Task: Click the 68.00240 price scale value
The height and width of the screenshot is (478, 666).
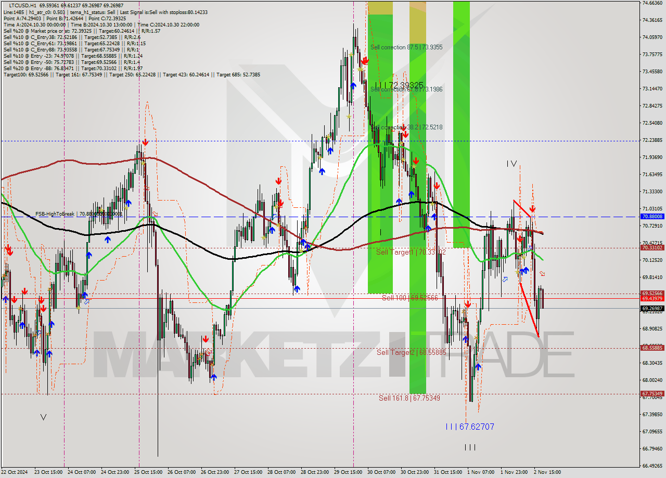Action: 652,380
